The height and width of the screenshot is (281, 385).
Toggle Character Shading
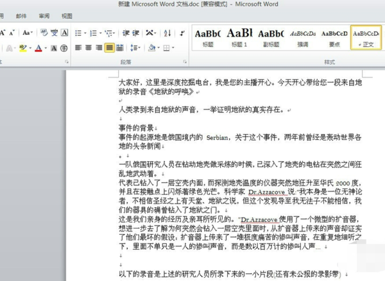54,48
